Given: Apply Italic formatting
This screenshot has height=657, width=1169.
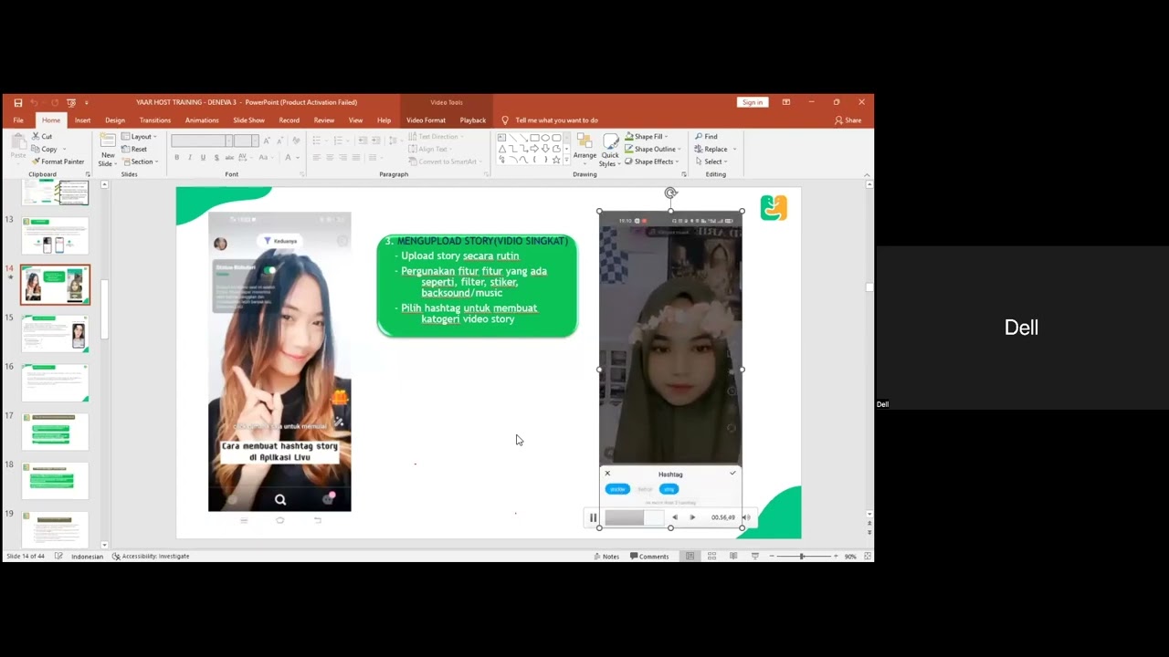Looking at the screenshot, I should tap(190, 158).
